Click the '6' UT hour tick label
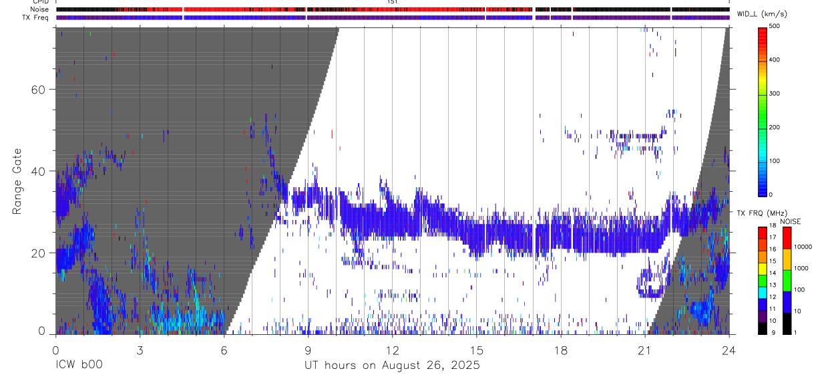The width and height of the screenshot is (820, 379). [x=224, y=350]
